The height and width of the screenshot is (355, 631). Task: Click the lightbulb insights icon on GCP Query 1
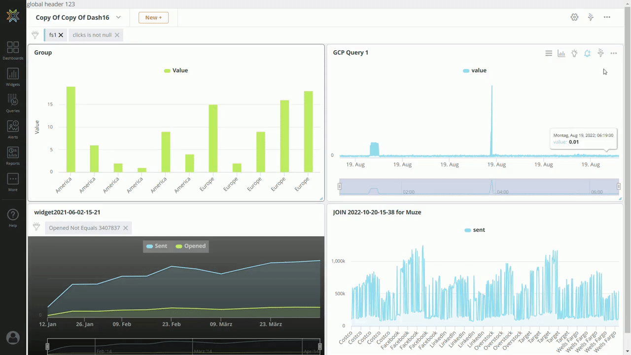coord(574,53)
